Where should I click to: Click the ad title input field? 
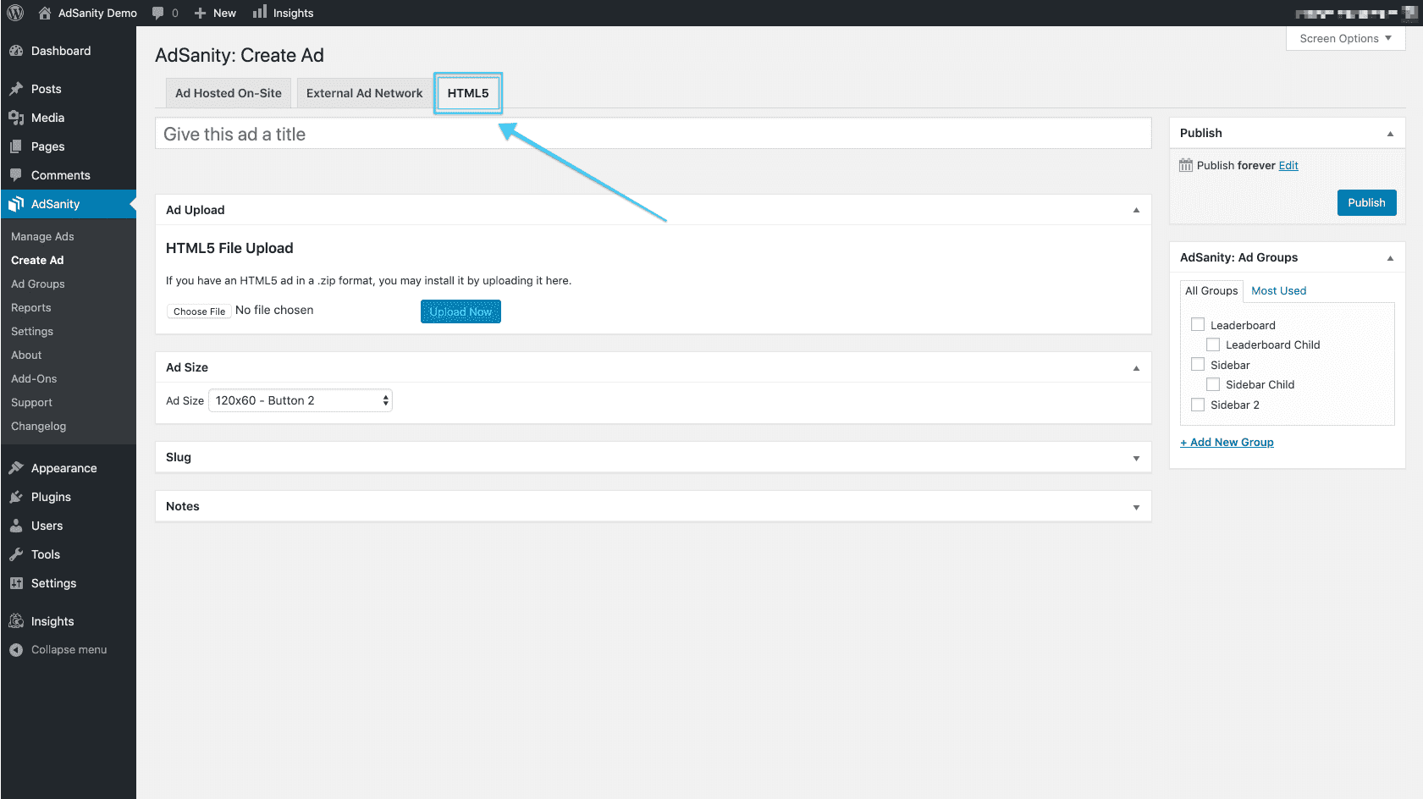coord(653,134)
